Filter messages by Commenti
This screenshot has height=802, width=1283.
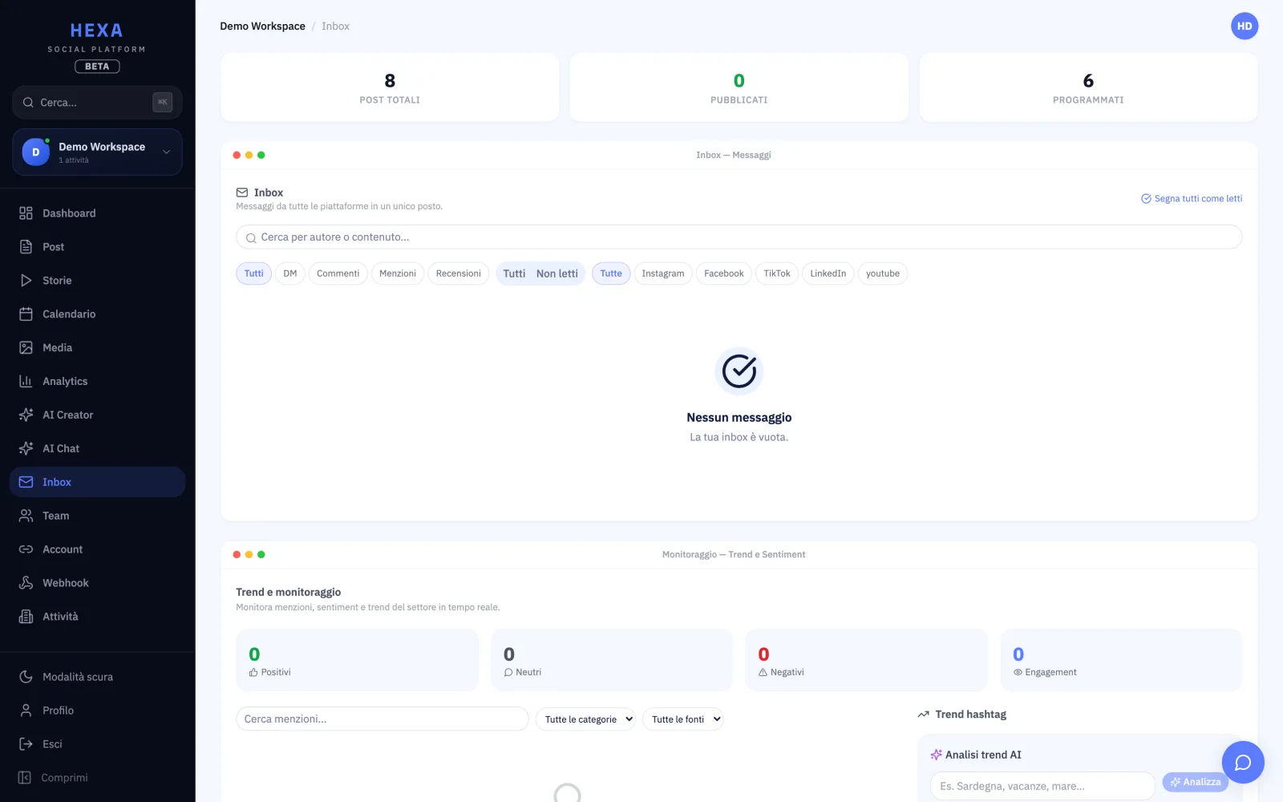tap(338, 273)
